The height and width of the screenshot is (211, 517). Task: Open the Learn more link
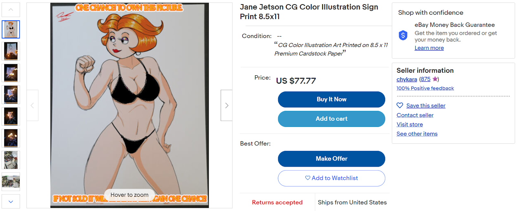click(429, 48)
